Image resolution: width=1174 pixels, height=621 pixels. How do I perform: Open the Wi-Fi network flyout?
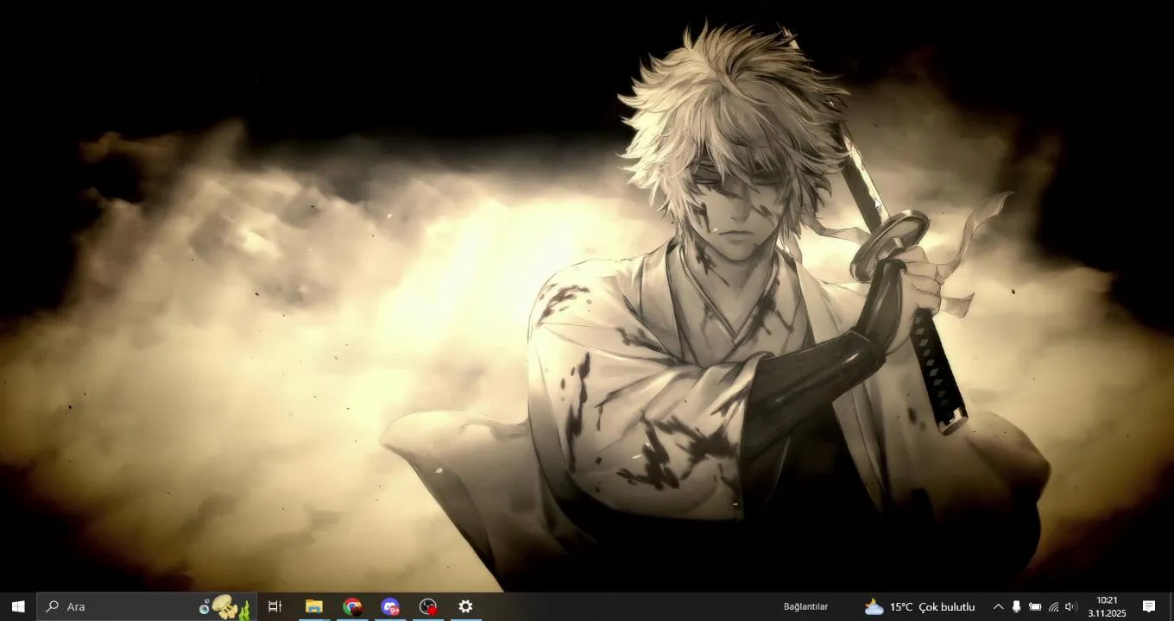(x=1053, y=606)
